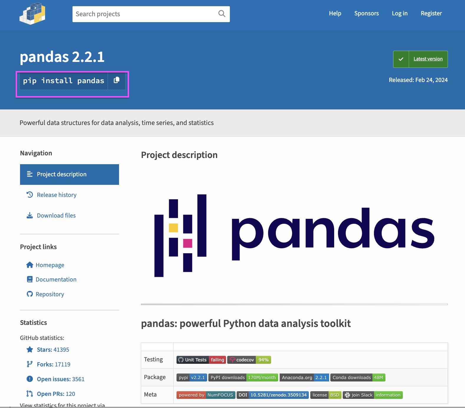
Task: Go to Register page
Action: (x=431, y=13)
